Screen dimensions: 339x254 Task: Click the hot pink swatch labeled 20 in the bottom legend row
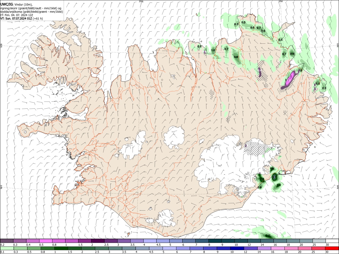point(305,248)
